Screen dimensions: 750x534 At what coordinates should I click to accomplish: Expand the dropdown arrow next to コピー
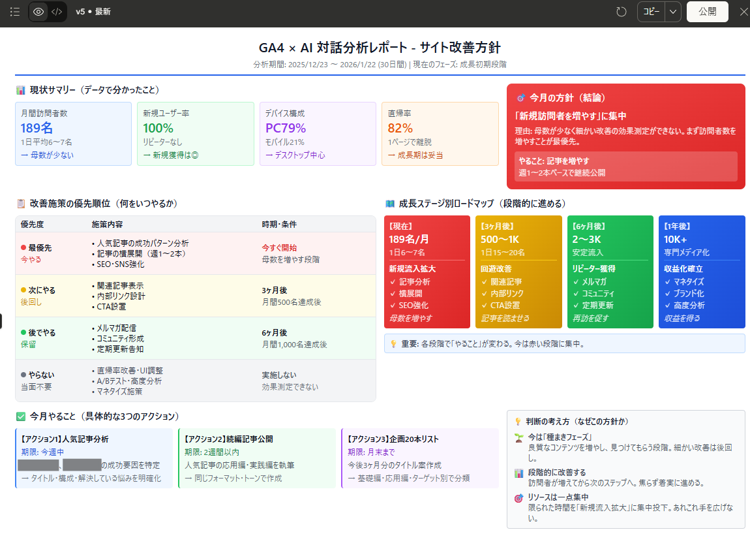[673, 12]
